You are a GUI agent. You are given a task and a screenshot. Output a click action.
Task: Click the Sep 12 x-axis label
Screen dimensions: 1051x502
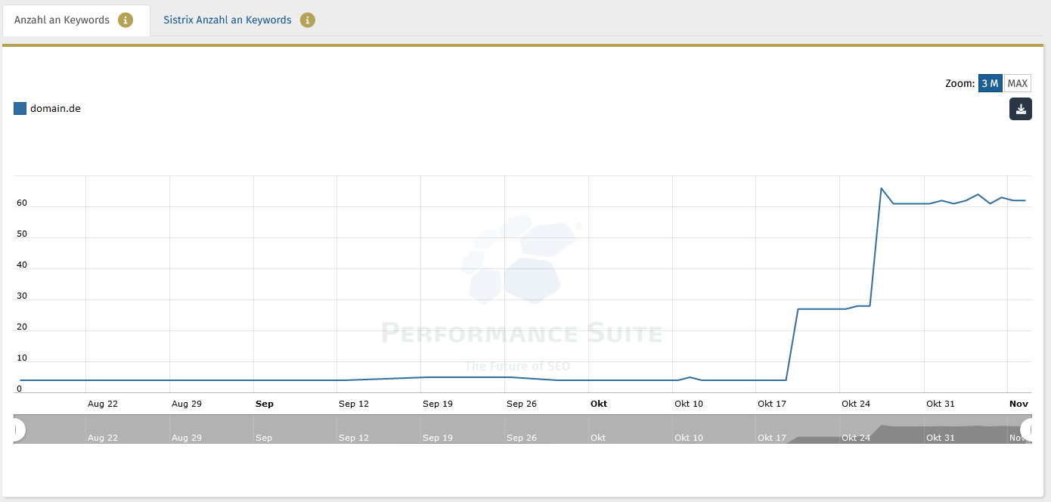click(354, 404)
